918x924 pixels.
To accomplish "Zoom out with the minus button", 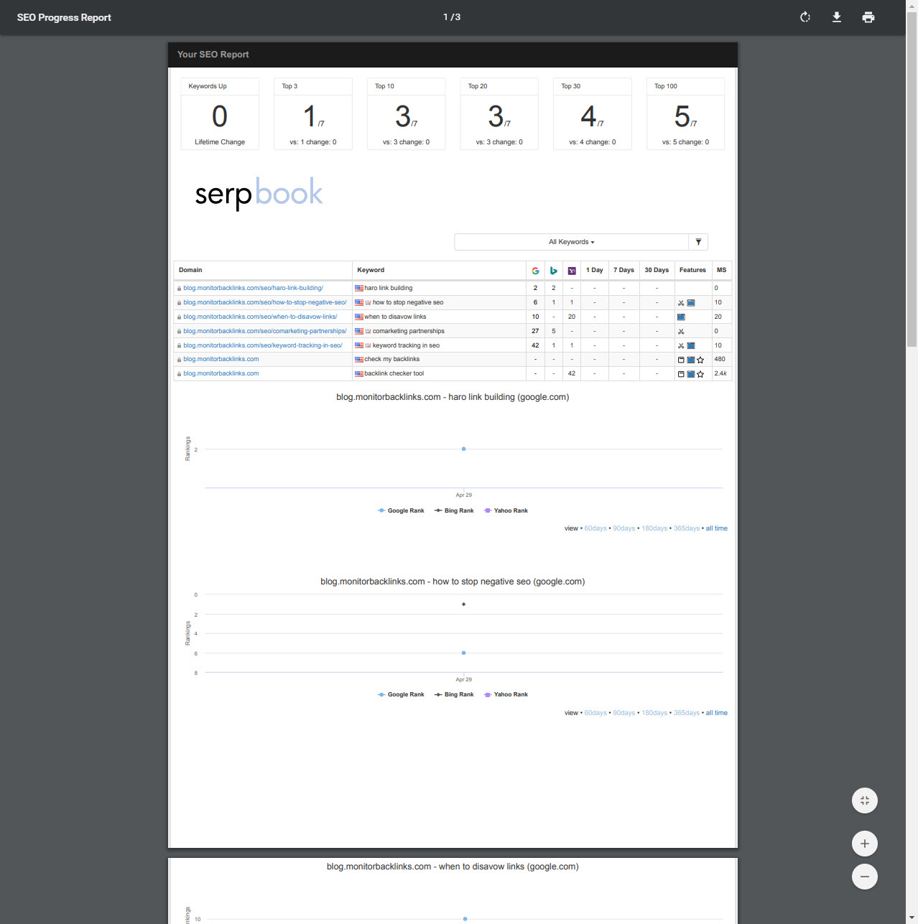I will coord(865,877).
